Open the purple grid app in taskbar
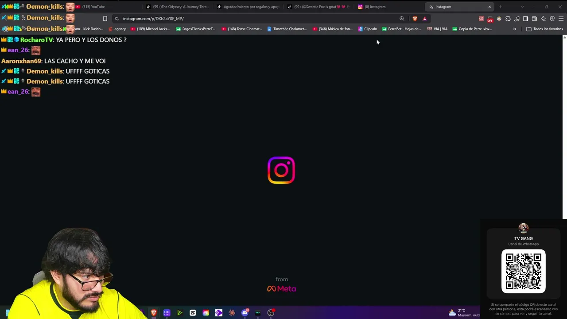This screenshot has width=567, height=319. point(167,313)
